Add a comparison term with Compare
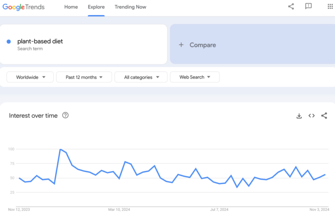335x220 pixels. tap(253, 44)
